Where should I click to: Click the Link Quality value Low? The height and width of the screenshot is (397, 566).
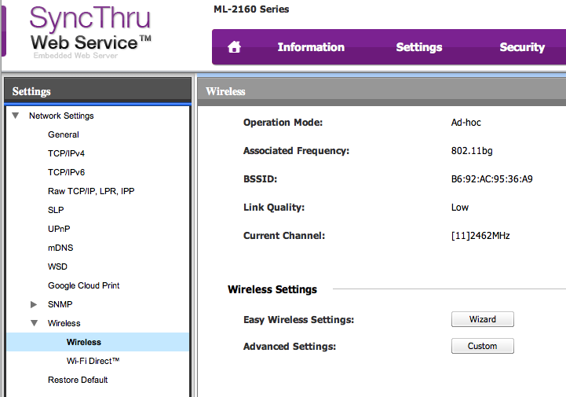(459, 208)
